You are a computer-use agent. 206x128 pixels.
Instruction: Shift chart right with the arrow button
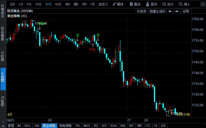pos(177,11)
